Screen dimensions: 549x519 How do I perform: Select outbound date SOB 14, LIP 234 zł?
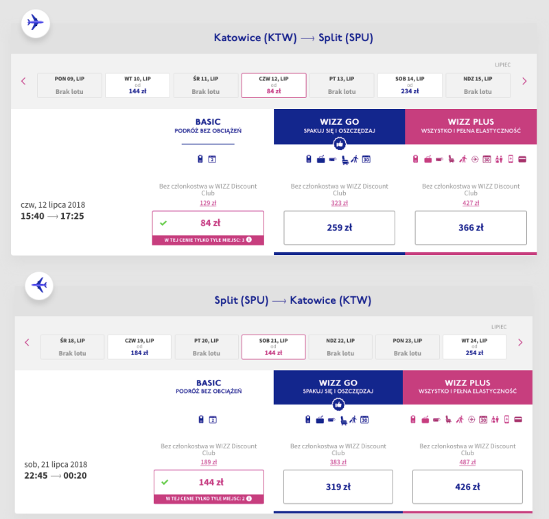[410, 85]
